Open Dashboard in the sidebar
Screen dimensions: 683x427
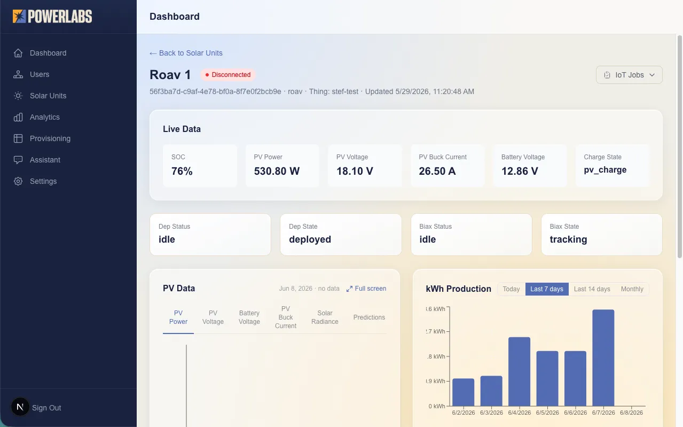click(x=68, y=53)
